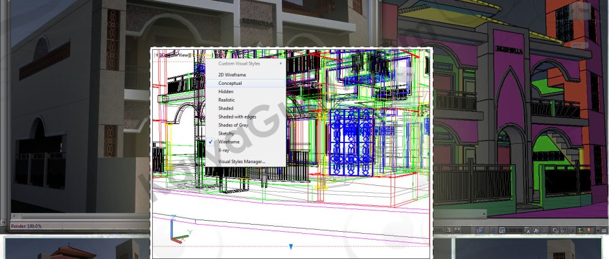
Task: Click the bottom-right rendered tower thumbnail
Action: click(527, 249)
